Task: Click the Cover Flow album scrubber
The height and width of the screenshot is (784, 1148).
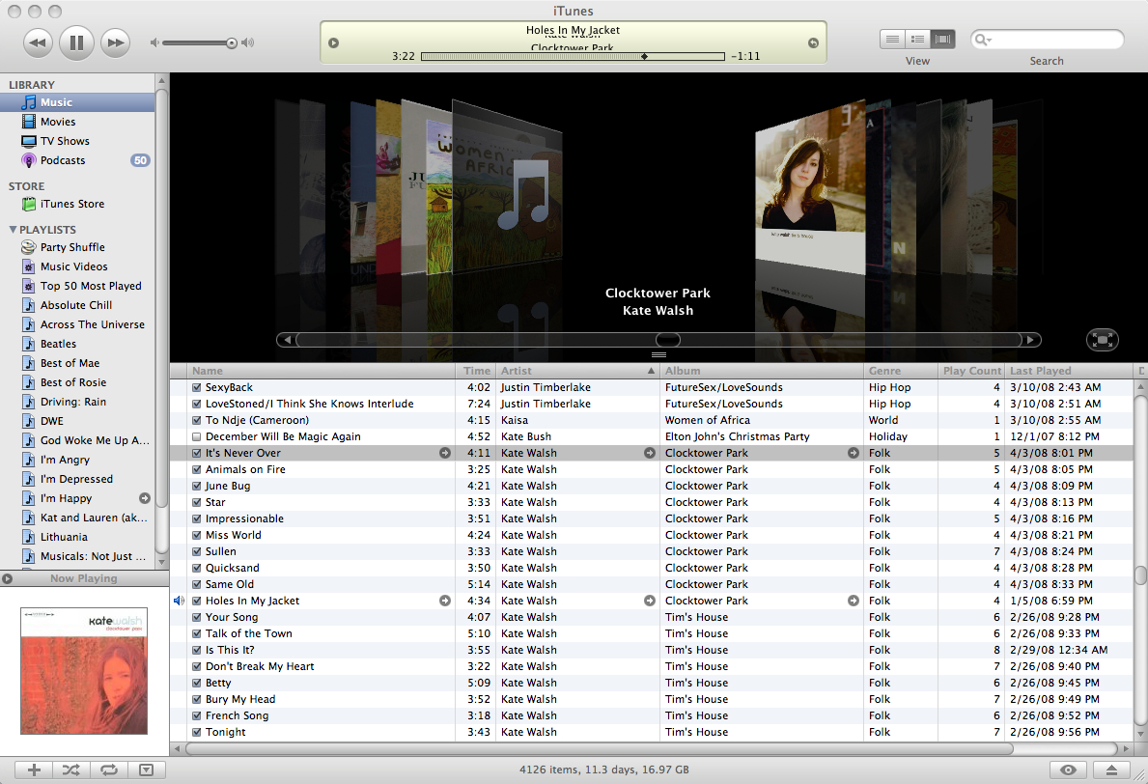Action: [x=667, y=340]
